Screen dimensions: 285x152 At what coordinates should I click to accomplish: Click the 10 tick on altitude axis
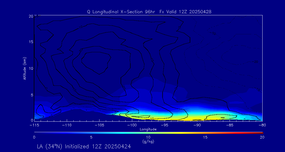(x=31, y=68)
